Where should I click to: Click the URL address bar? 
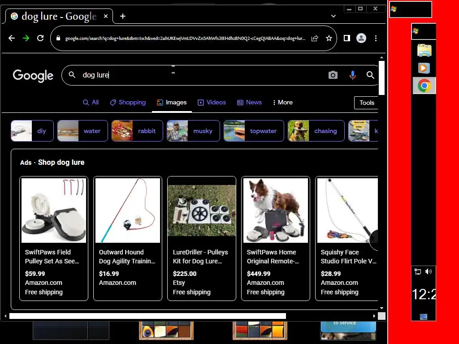(185, 39)
